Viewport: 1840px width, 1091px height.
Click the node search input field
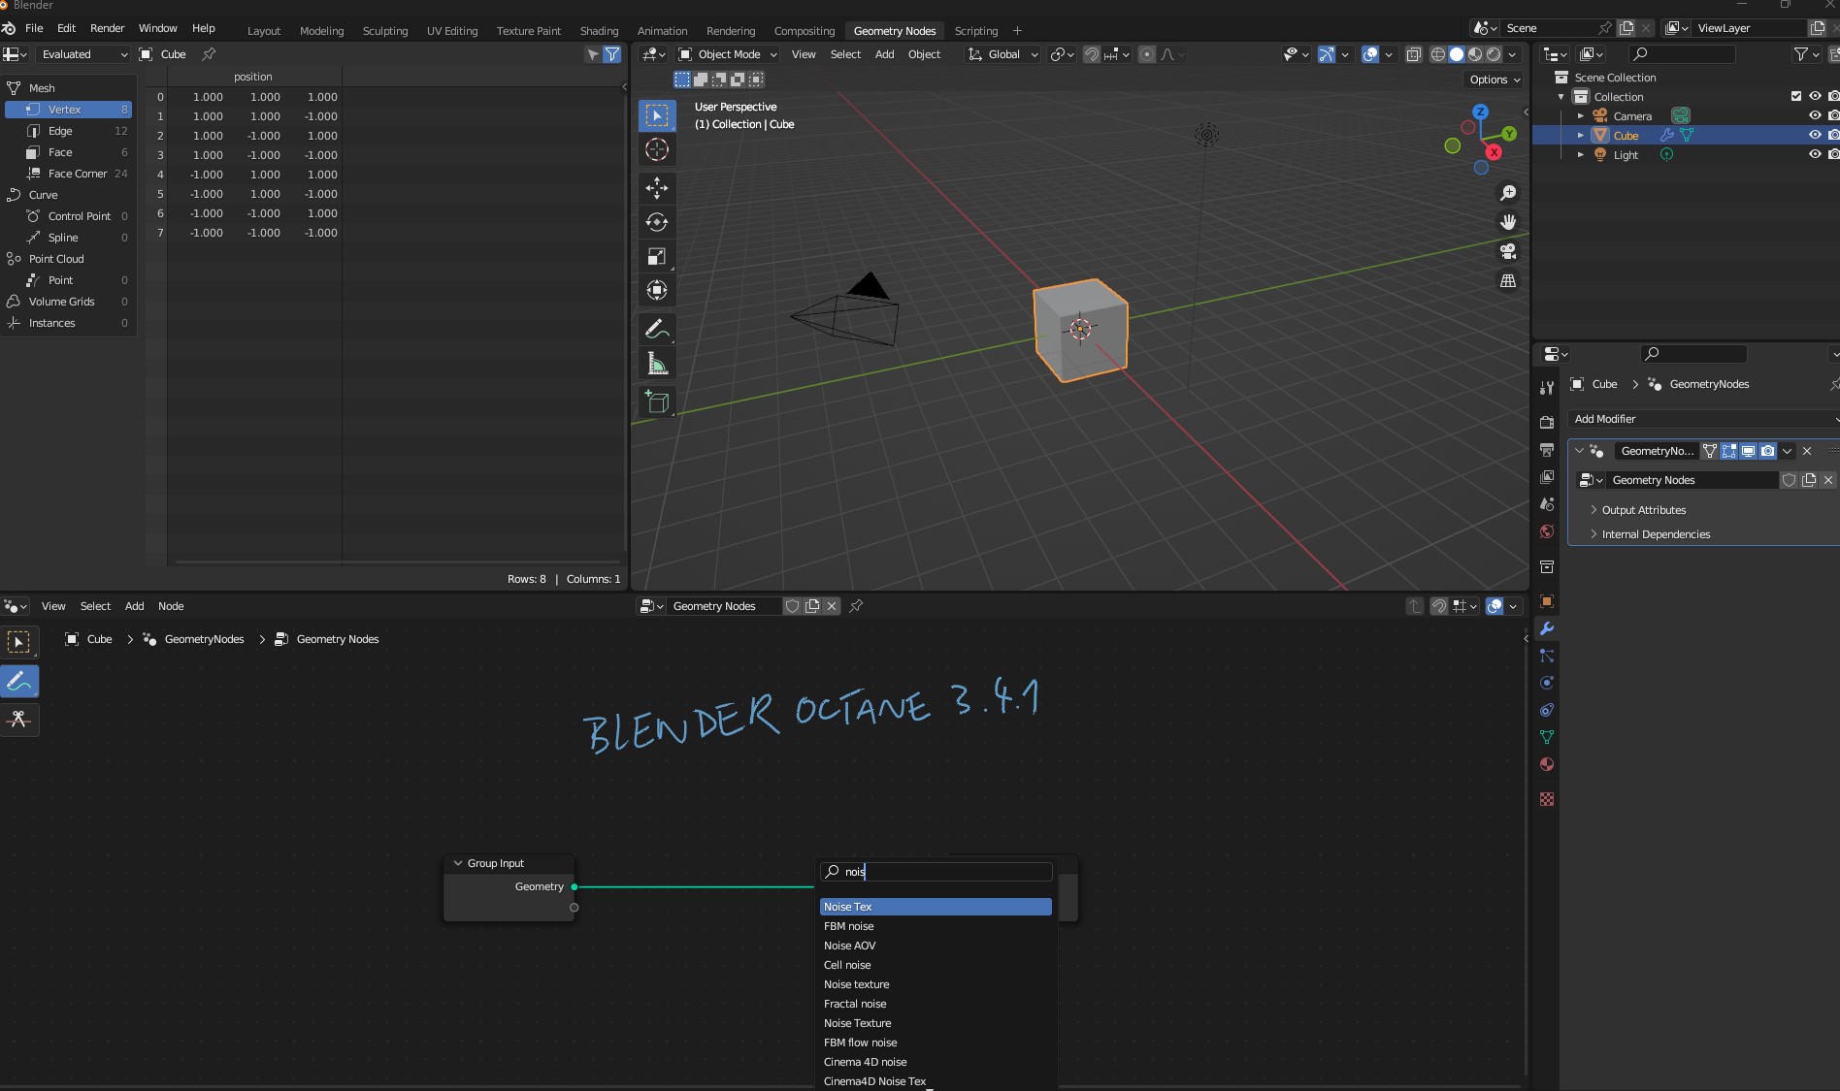936,872
